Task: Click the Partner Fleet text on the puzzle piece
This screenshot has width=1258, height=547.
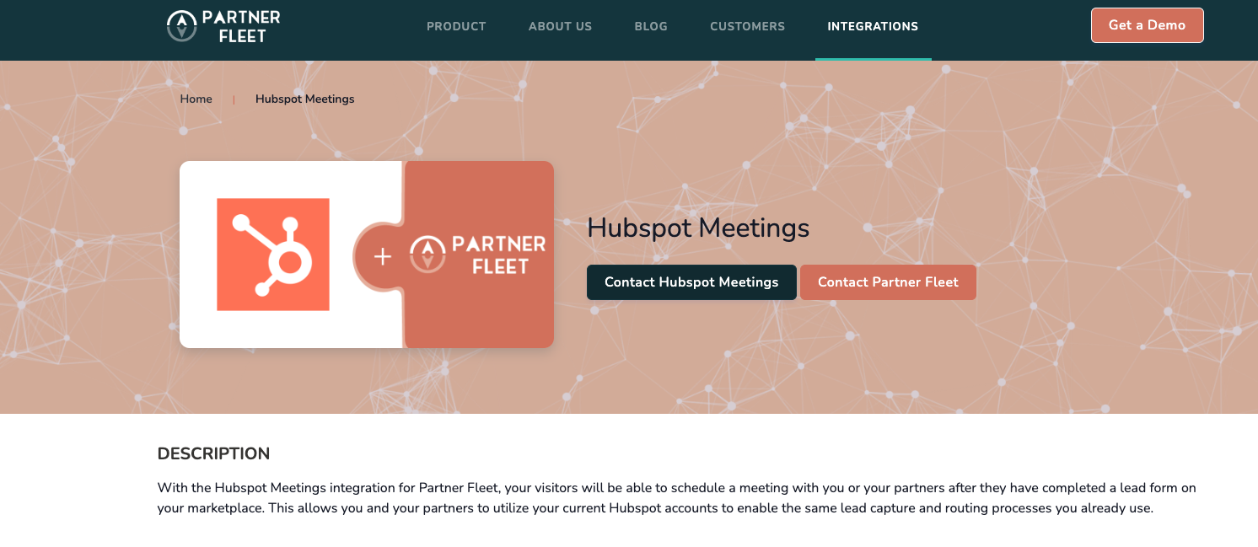Action: click(x=499, y=255)
